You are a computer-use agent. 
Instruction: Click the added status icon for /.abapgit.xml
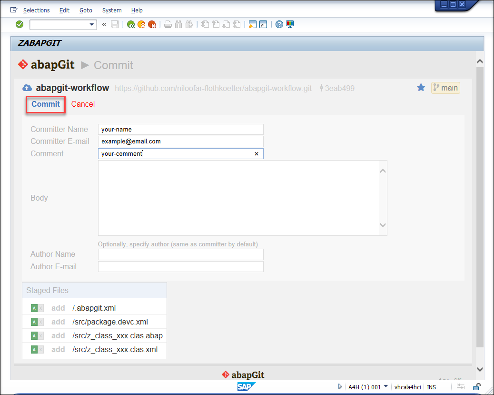point(34,308)
